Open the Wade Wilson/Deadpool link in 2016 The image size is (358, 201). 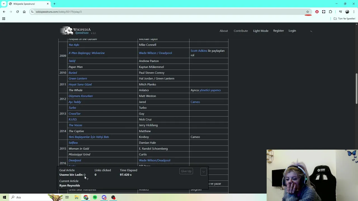[x=155, y=160]
